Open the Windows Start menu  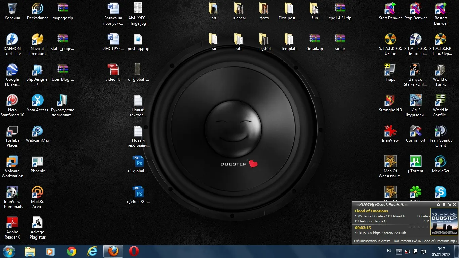pyautogui.click(x=9, y=251)
